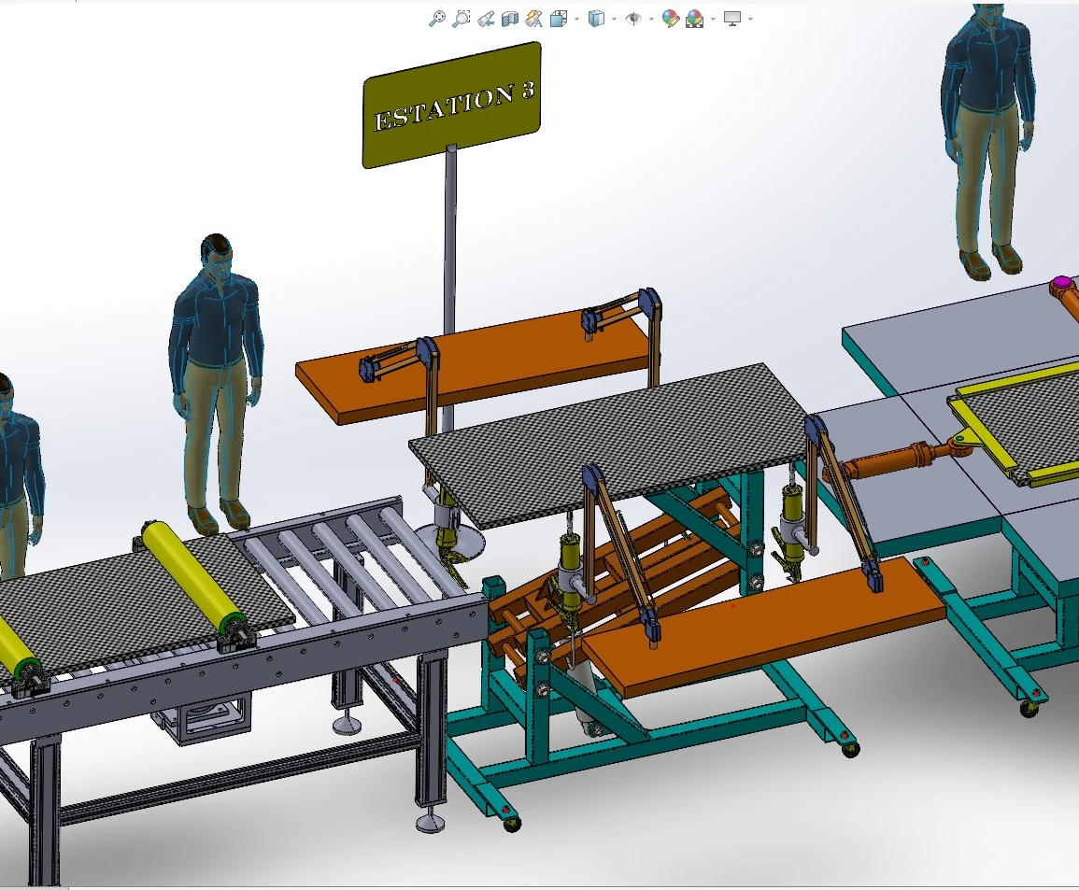Select the Zoom to Area tool

click(461, 19)
